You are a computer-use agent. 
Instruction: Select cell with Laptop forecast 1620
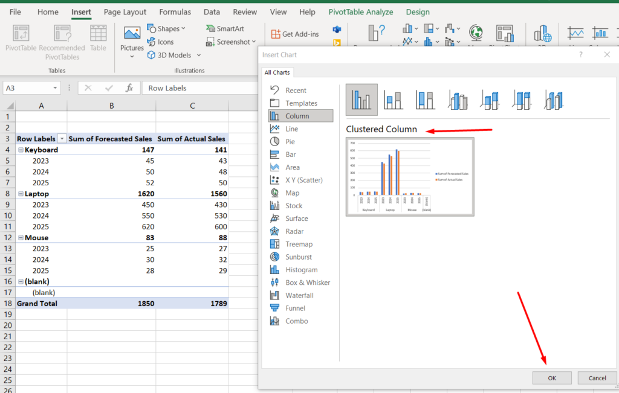(x=111, y=194)
